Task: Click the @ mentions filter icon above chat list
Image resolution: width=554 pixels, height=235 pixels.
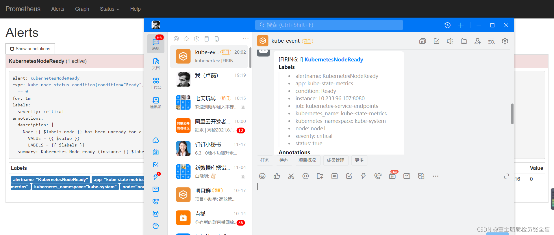Action: 176,39
